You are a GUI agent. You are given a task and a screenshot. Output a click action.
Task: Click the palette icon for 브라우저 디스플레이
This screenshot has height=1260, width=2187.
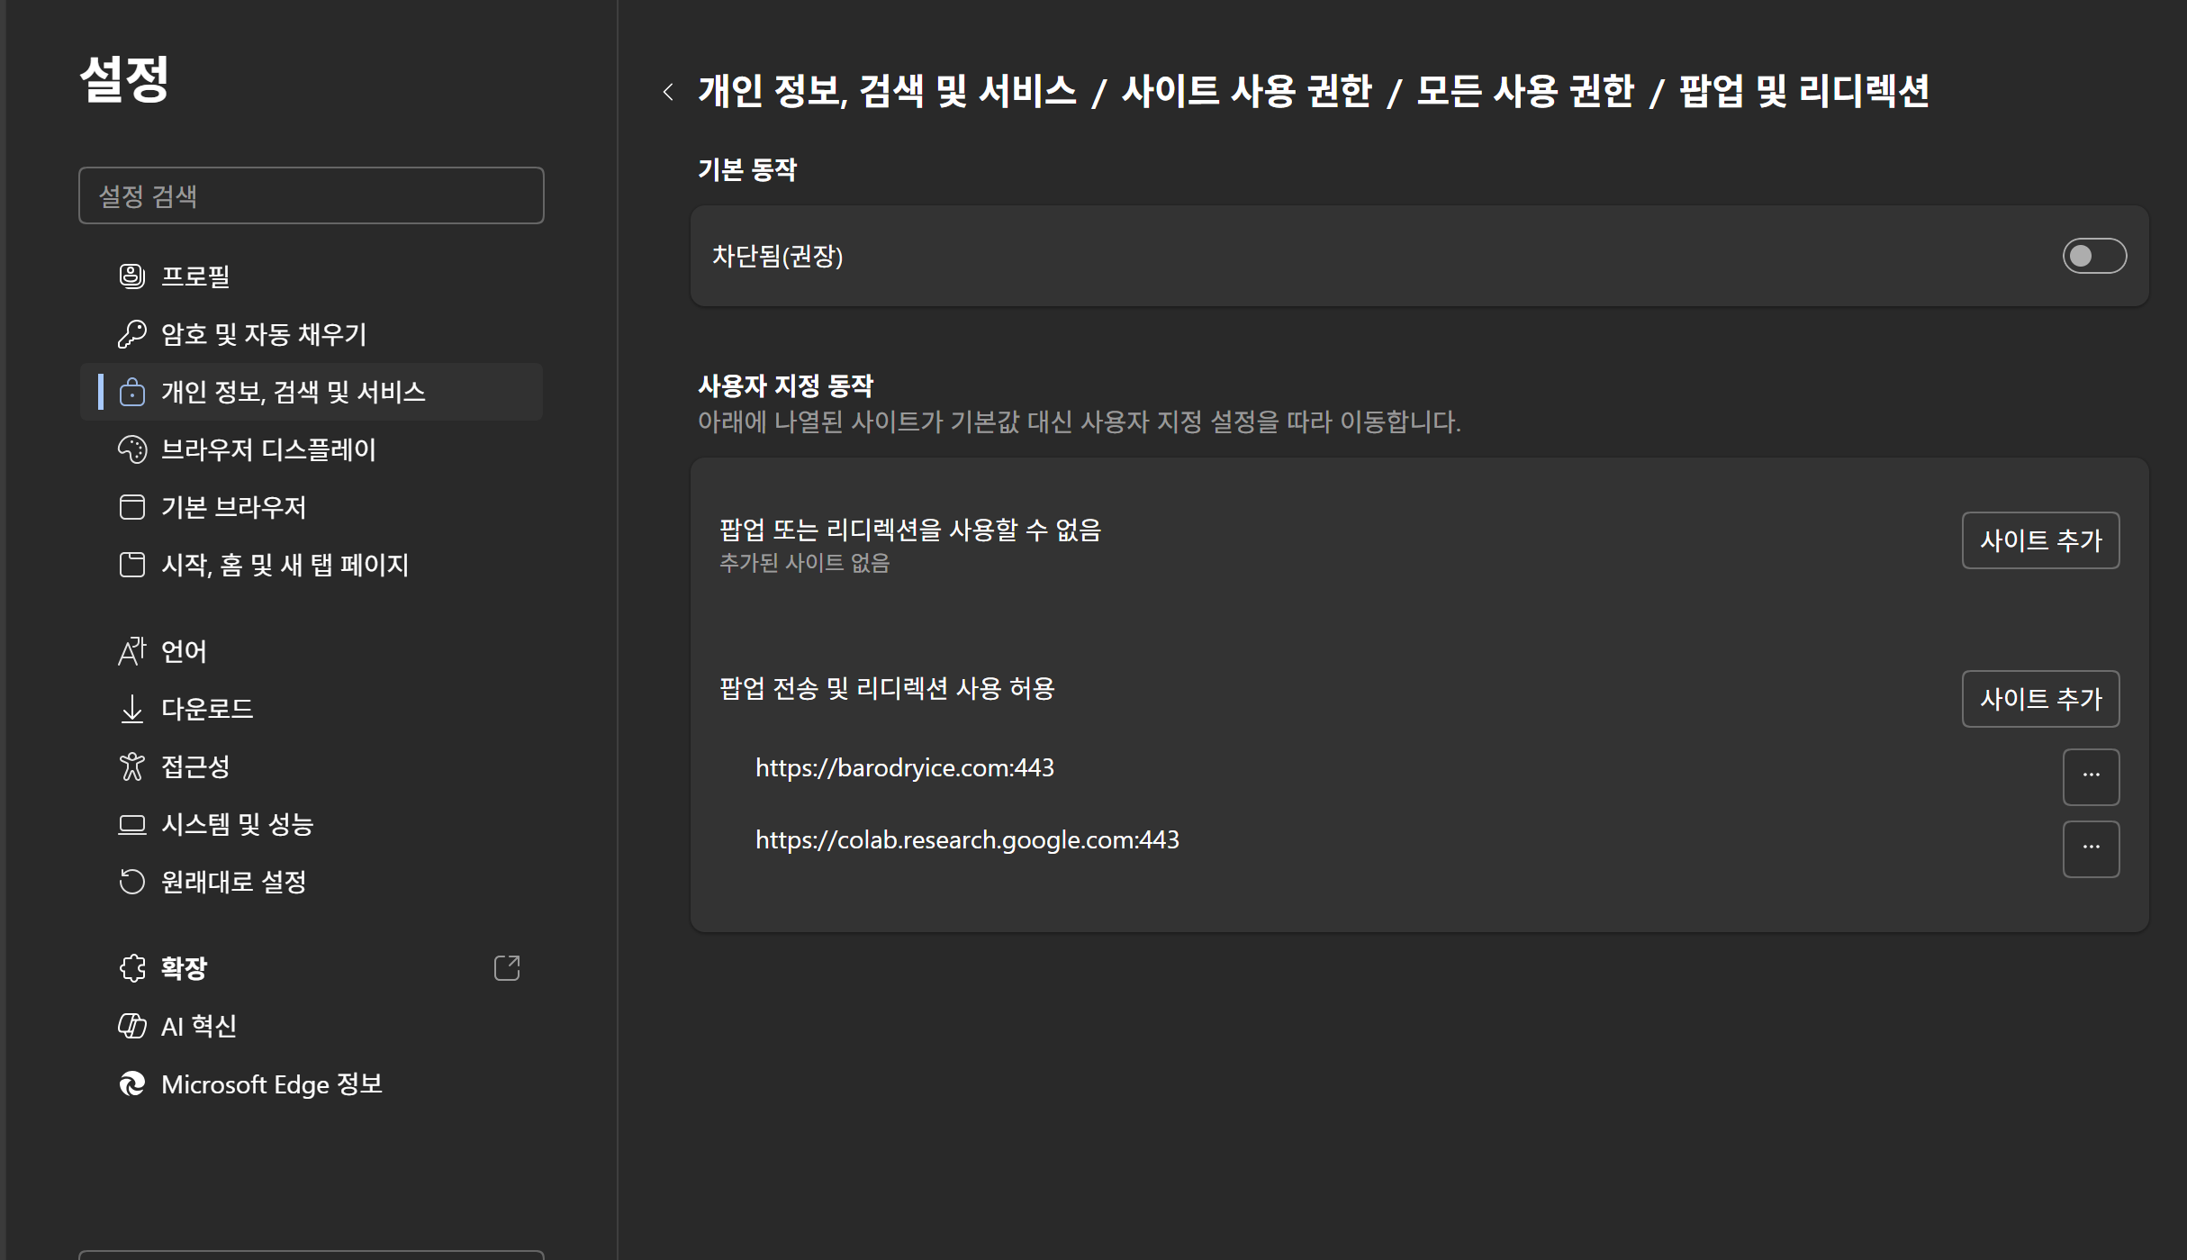132,449
